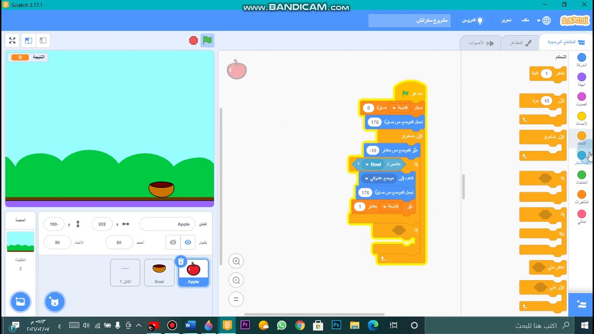This screenshot has width=594, height=334.
Task: Select the Looks block category circle
Action: click(x=581, y=77)
